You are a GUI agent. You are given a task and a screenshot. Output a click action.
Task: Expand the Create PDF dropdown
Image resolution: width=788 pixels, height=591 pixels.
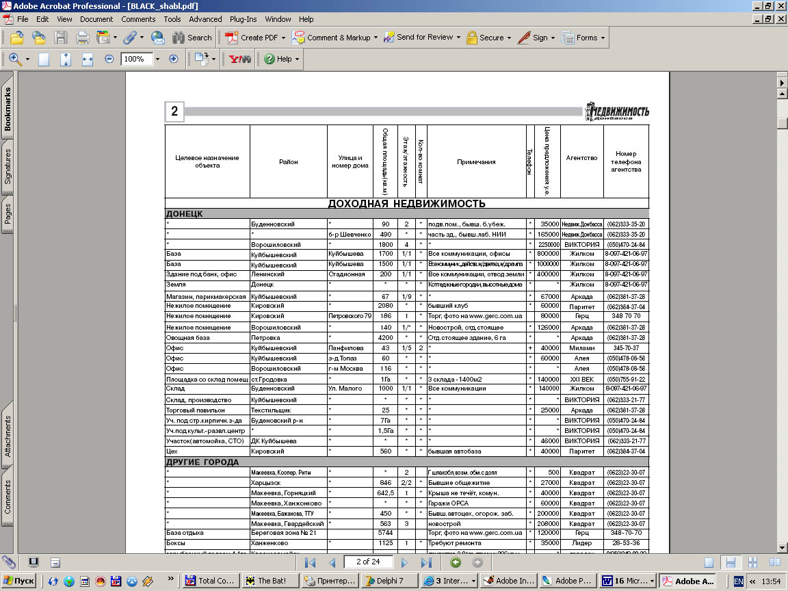pos(283,38)
